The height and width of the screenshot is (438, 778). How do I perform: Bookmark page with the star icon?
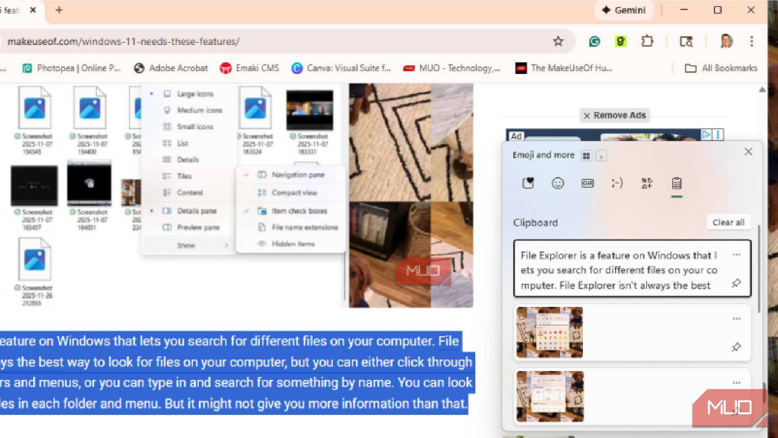558,41
